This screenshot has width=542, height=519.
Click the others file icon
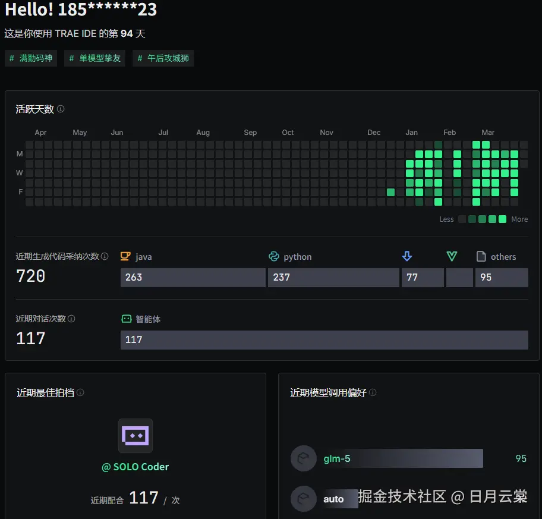point(482,256)
